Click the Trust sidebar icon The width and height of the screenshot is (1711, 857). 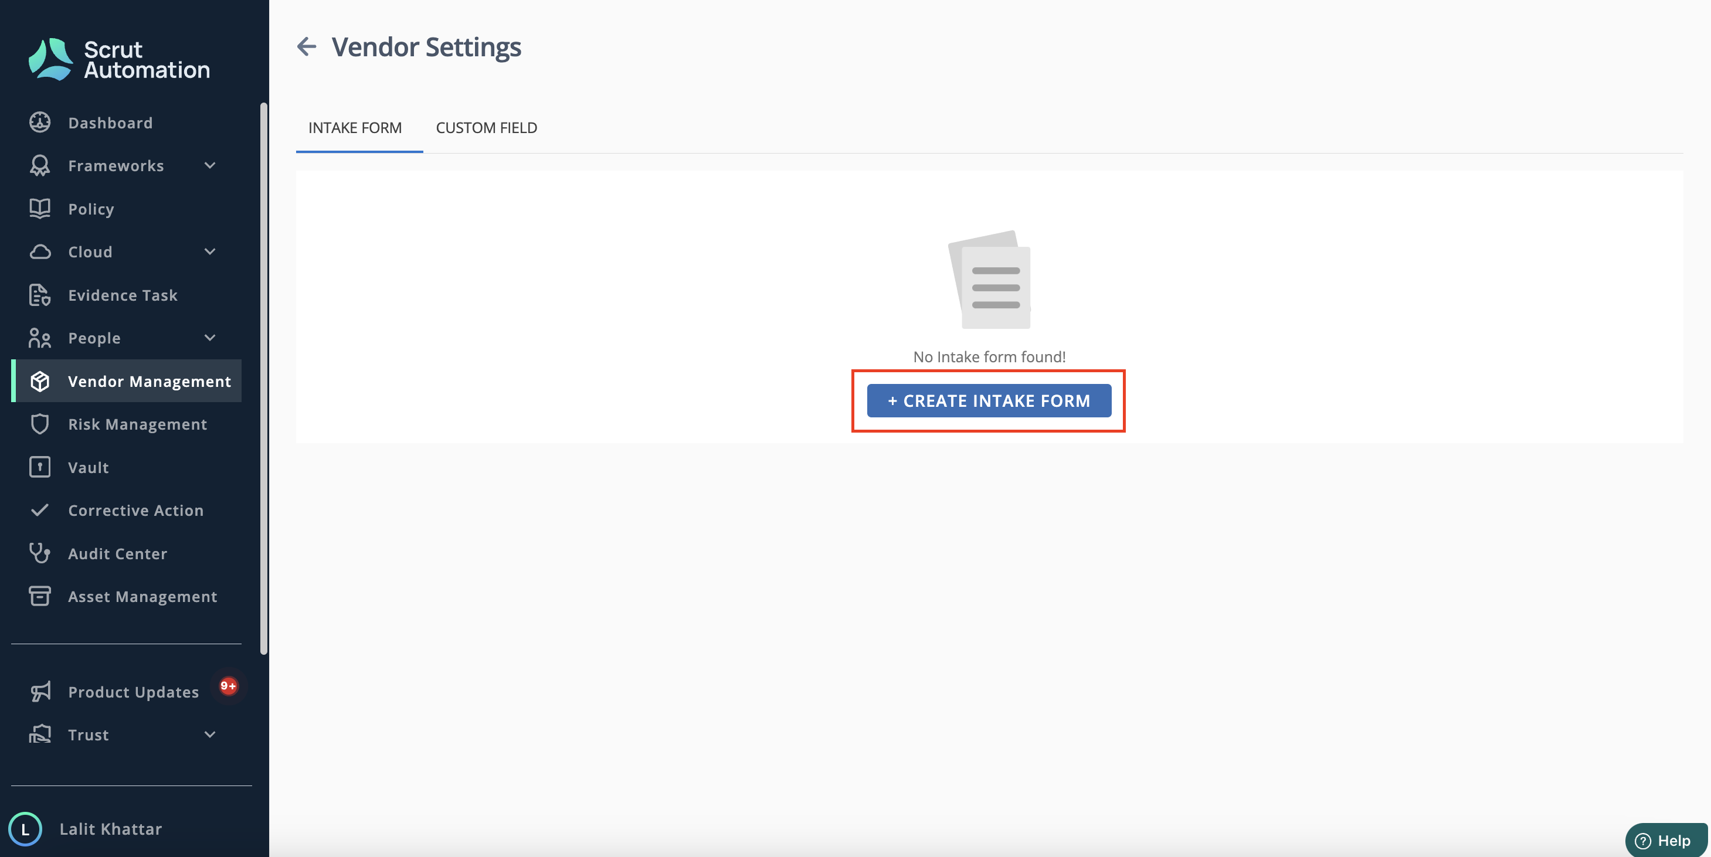[x=40, y=734]
